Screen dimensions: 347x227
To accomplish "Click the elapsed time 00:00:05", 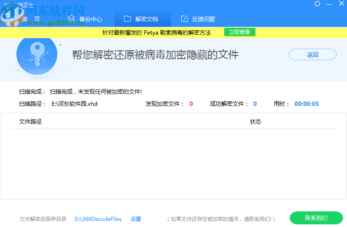I will click(x=307, y=104).
